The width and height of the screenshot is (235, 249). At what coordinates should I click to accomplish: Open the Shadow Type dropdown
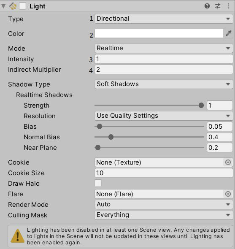pyautogui.click(x=164, y=84)
